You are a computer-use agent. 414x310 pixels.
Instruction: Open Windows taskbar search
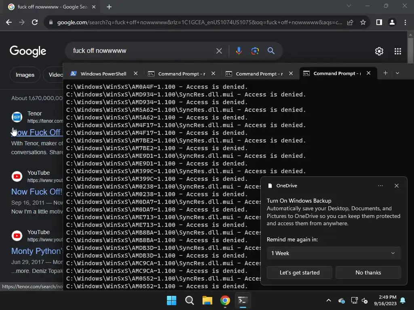click(189, 300)
